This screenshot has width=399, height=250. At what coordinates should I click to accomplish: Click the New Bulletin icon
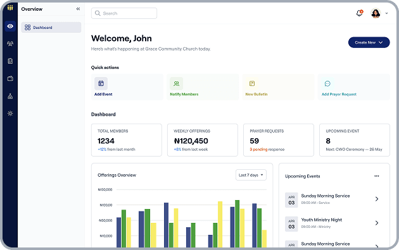pos(252,83)
